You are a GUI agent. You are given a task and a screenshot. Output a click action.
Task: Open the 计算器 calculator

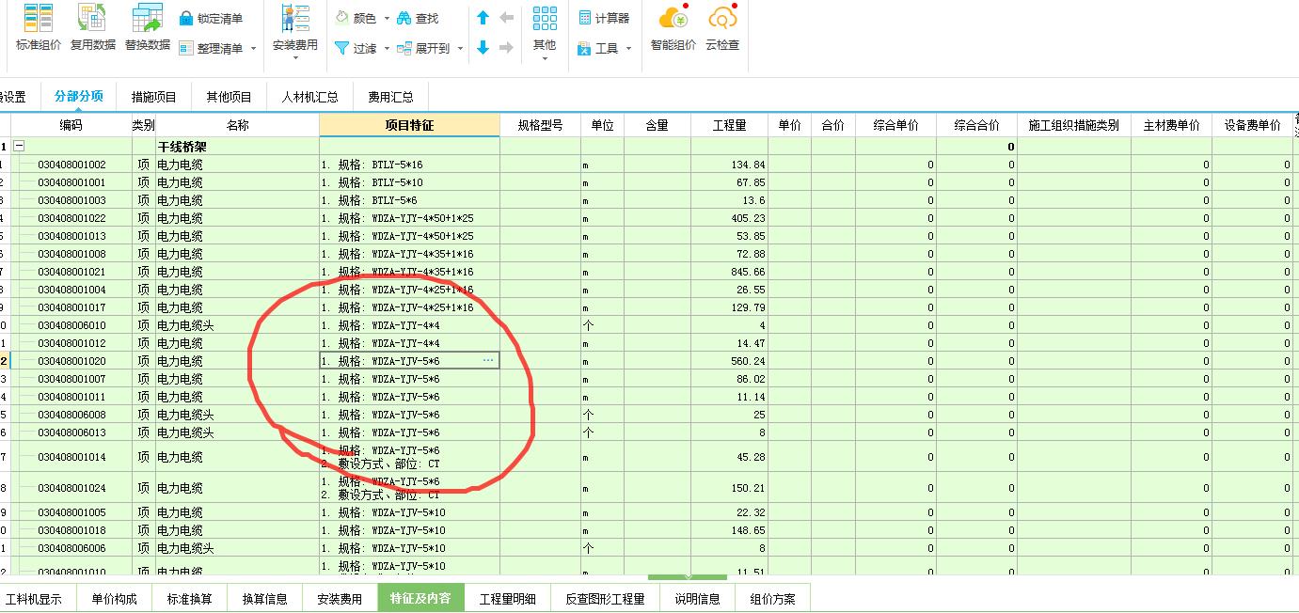coord(604,18)
